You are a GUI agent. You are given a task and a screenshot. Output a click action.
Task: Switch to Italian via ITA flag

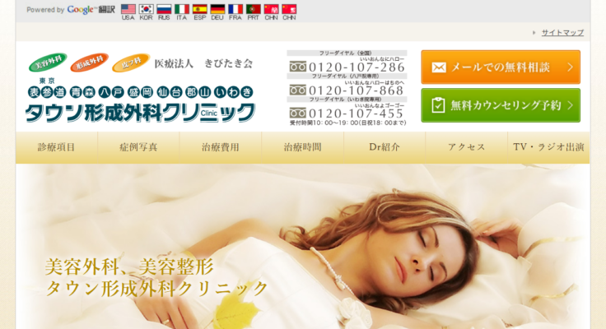click(x=182, y=10)
